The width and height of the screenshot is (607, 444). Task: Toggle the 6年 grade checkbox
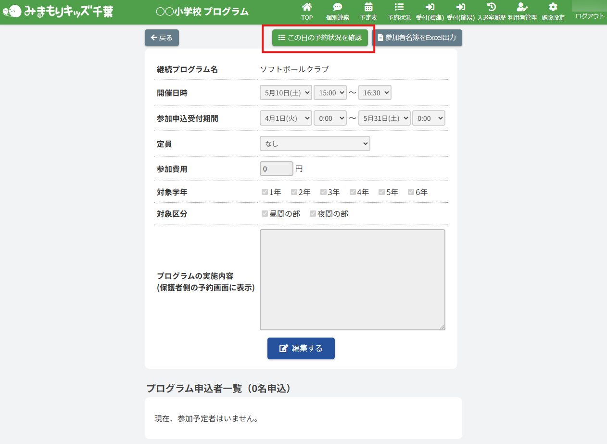(x=411, y=192)
